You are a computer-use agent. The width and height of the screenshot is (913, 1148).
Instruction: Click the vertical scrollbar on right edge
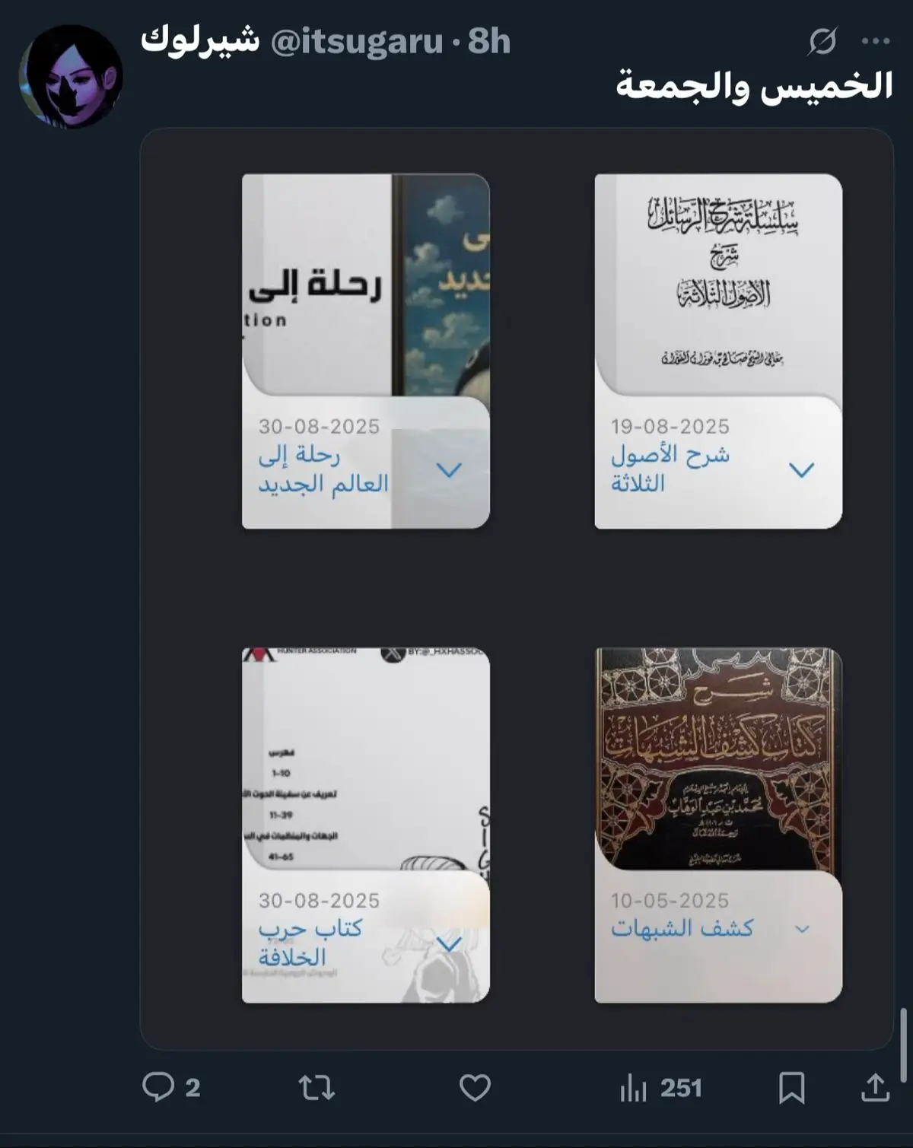[x=904, y=1044]
